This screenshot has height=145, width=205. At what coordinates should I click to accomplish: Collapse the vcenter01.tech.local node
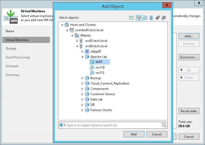(67, 30)
